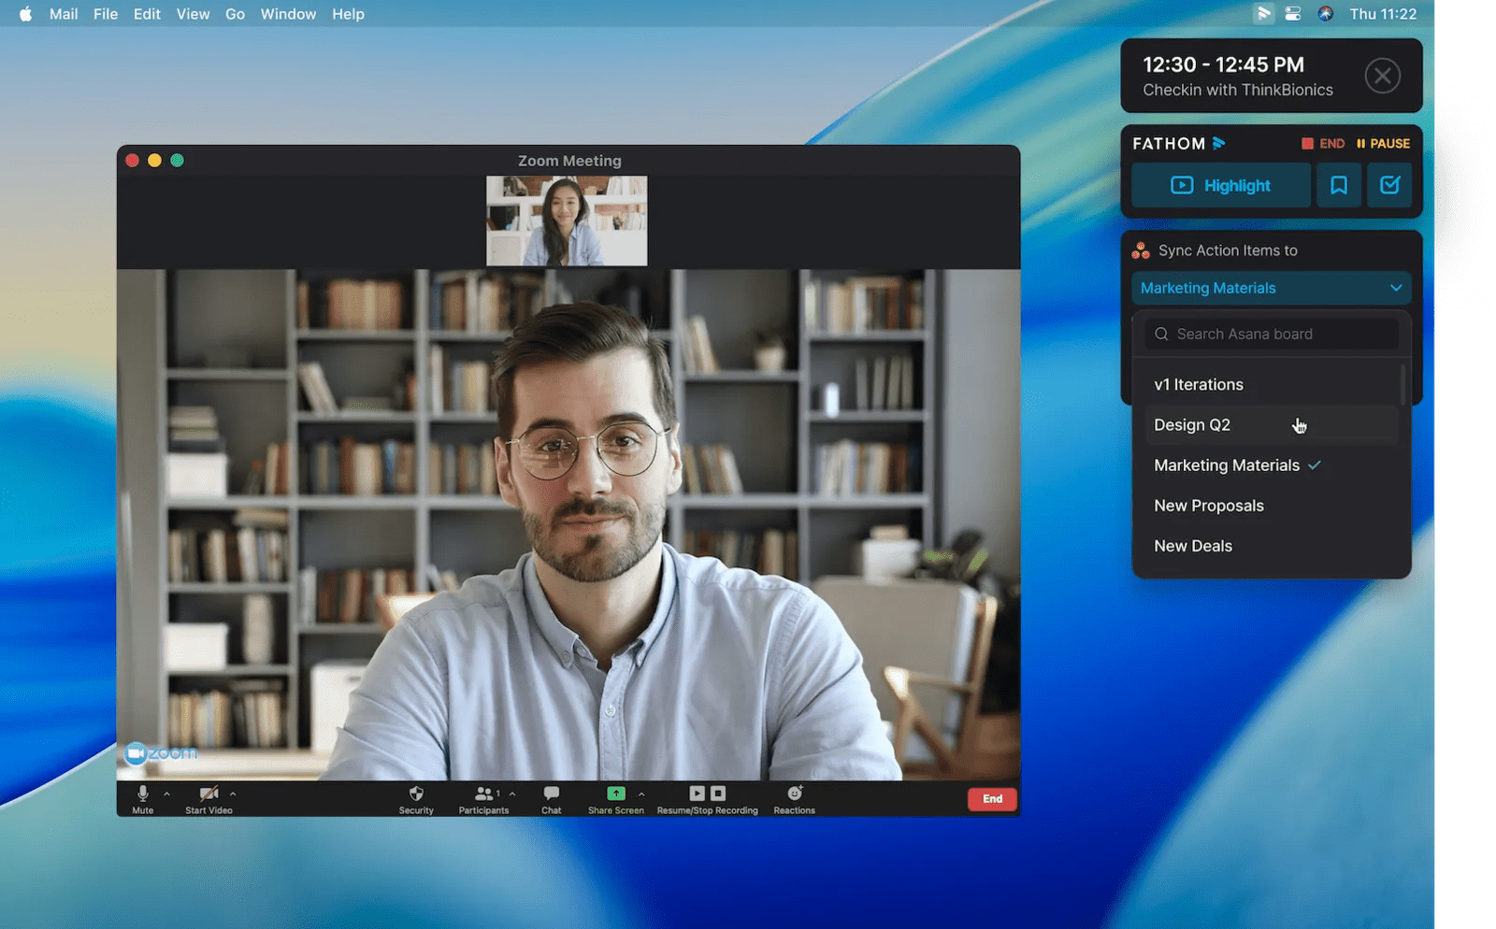Open the Zoom Chat panel

[x=551, y=794]
